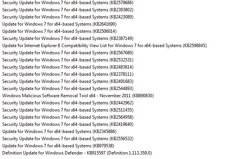Select Security Update KB2378111 entry

tap(68, 74)
